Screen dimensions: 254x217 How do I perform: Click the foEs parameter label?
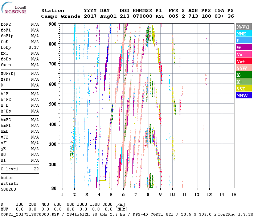(x=6, y=59)
